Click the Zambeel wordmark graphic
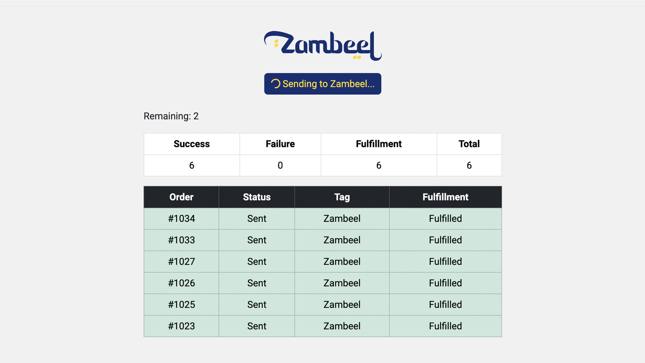This screenshot has height=363, width=645. 322,44
